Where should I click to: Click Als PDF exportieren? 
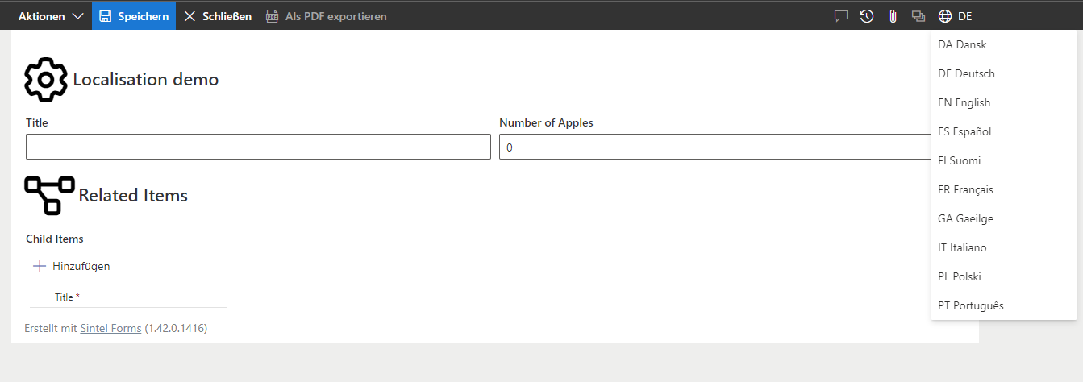coord(327,16)
